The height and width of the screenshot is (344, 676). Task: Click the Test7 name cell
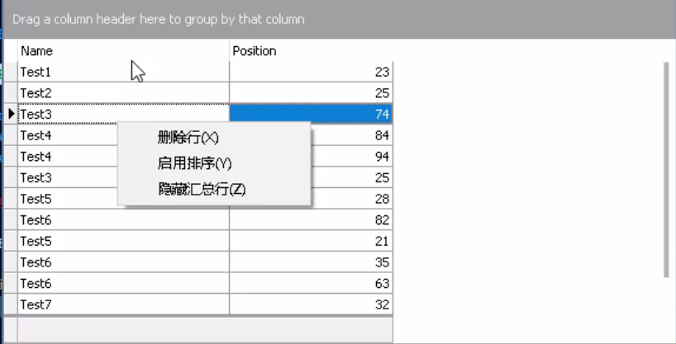click(x=123, y=305)
